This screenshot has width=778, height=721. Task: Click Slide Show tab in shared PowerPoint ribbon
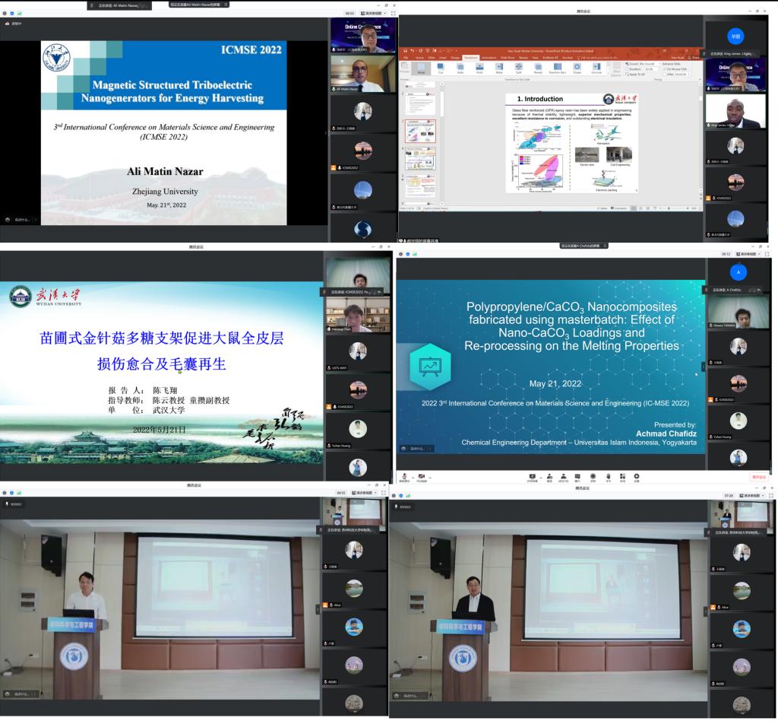point(508,58)
